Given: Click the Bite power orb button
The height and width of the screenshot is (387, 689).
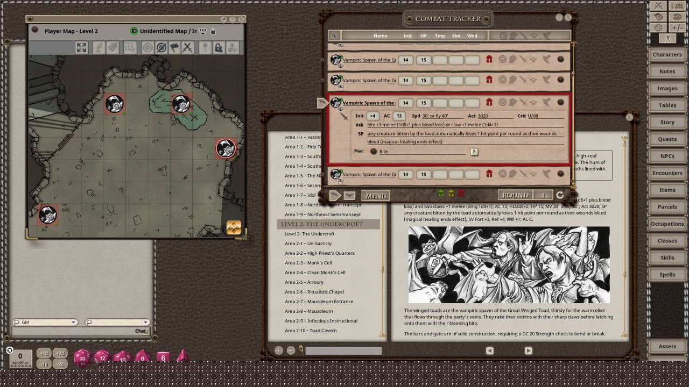Looking at the screenshot, I should [x=374, y=152].
